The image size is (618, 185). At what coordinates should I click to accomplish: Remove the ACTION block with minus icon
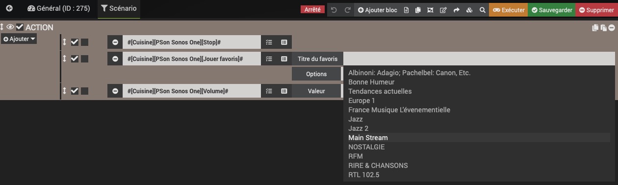612,28
